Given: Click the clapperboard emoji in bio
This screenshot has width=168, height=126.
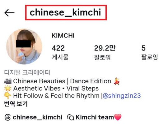Looking at the screenshot, I should (x=8, y=81).
